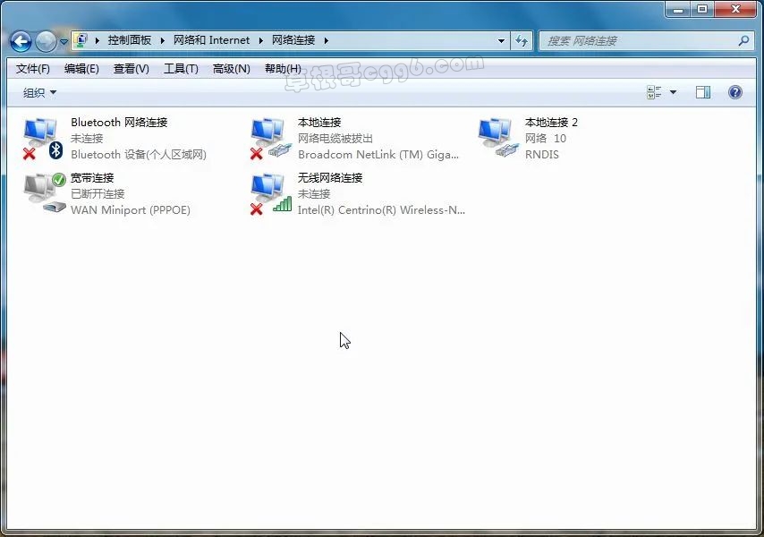Expand the chevron after 控制面板 breadcrumb
764x537 pixels.
[162, 40]
